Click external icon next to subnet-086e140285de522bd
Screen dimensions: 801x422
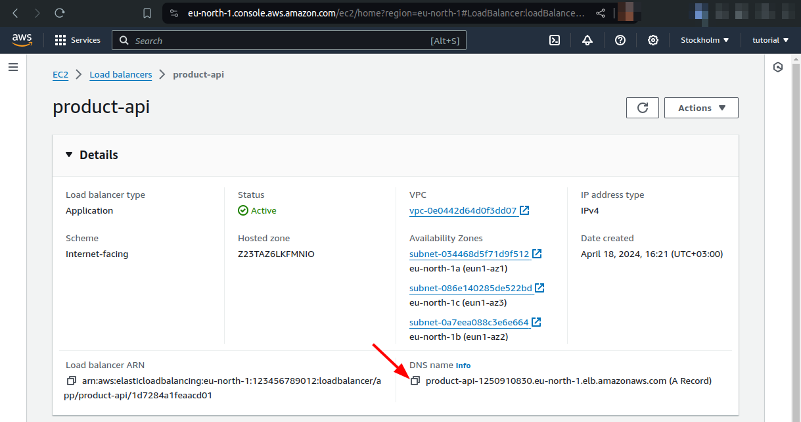[539, 288]
